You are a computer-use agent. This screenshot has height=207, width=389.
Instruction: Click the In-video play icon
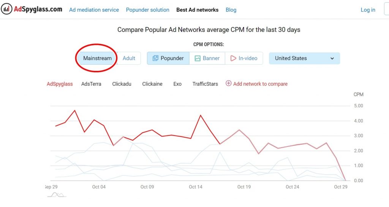[x=233, y=58]
